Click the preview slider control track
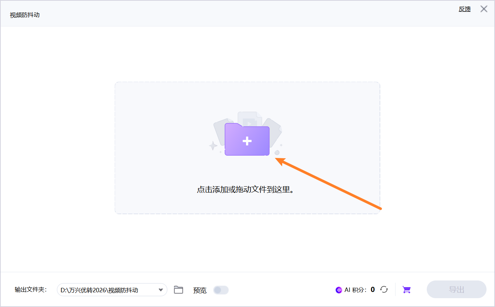The height and width of the screenshot is (307, 495). [x=221, y=290]
